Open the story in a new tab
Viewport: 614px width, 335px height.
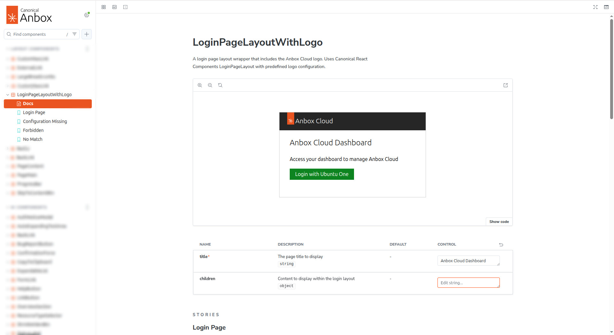point(506,85)
